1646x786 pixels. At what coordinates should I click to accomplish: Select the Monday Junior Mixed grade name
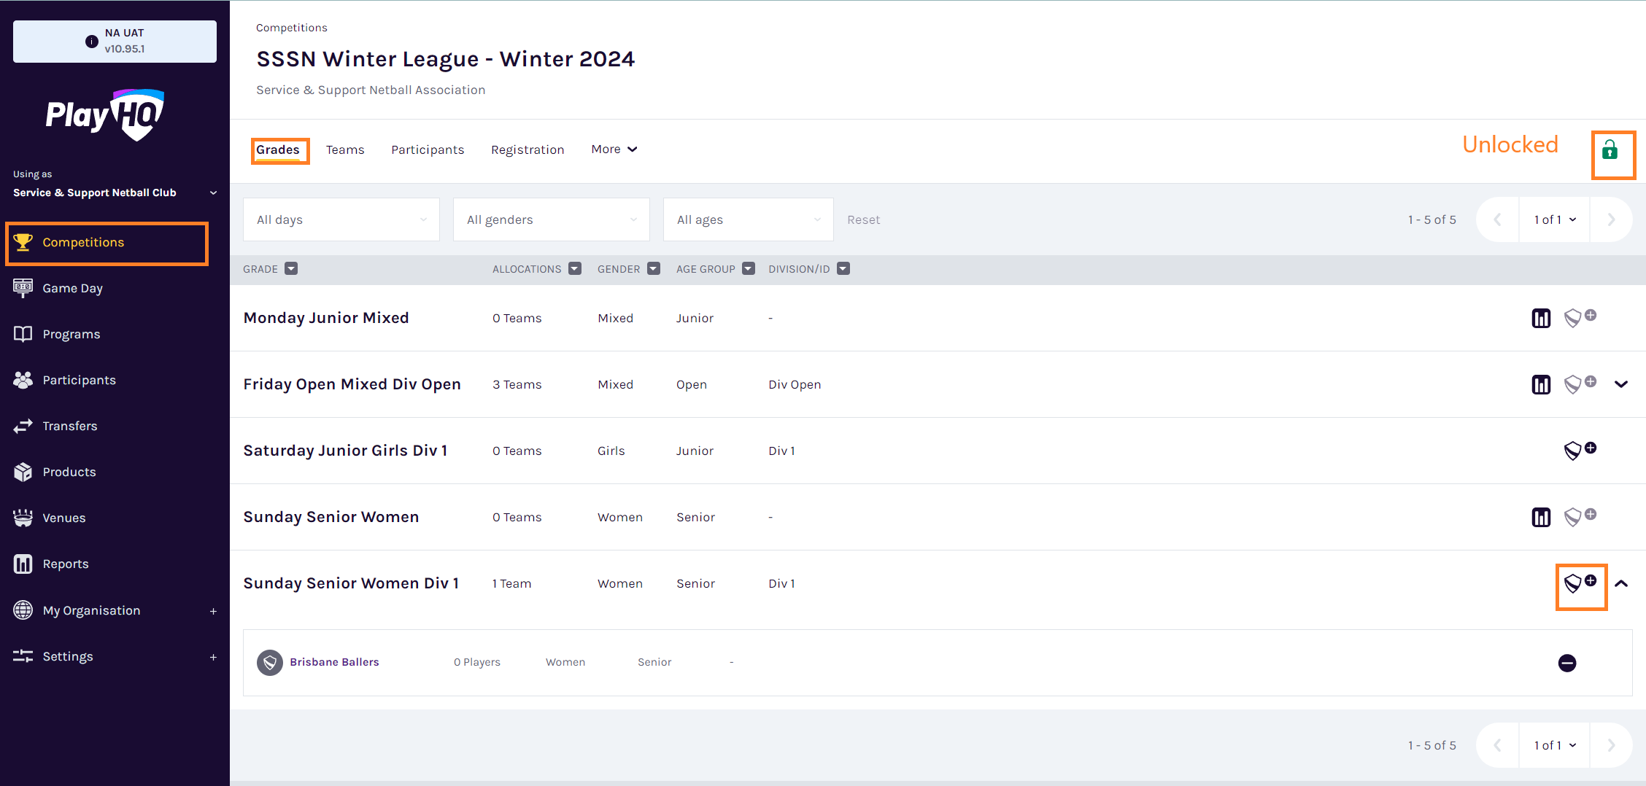coord(326,318)
